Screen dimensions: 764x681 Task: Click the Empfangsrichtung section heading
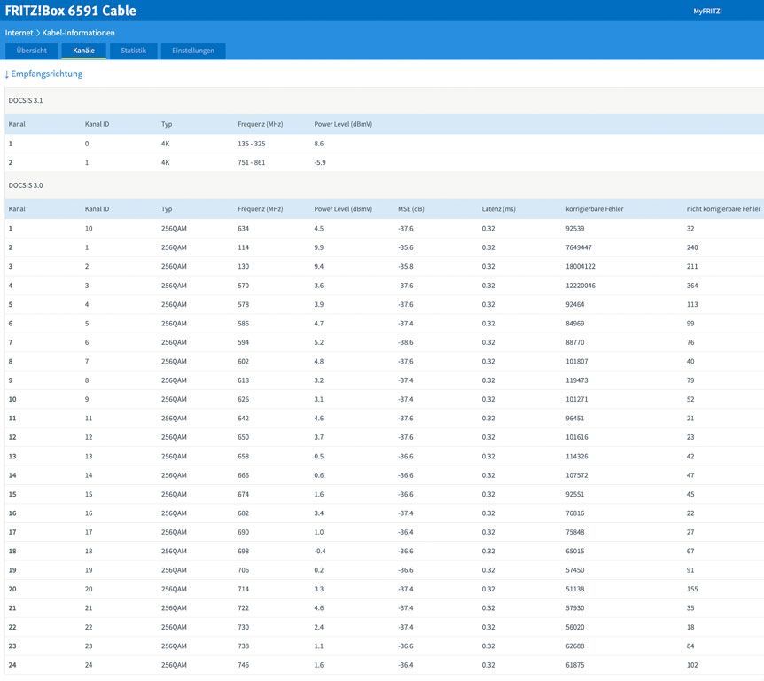[46, 74]
